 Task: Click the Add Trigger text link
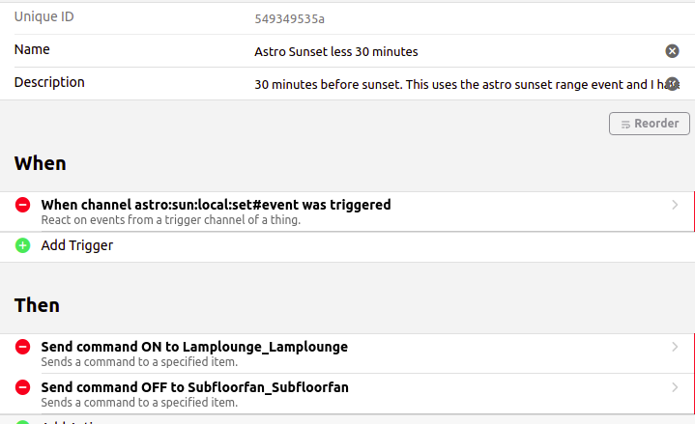pyautogui.click(x=77, y=245)
